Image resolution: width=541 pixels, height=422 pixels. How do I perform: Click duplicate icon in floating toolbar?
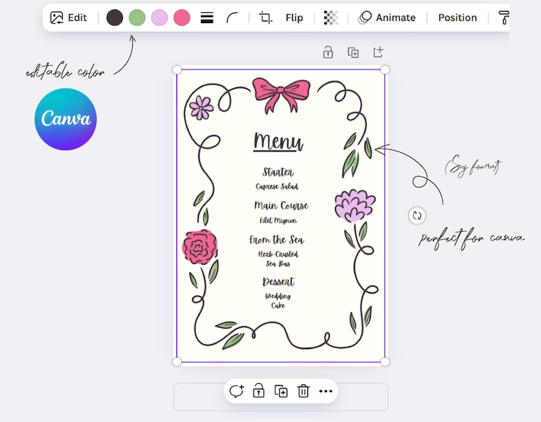(x=281, y=391)
